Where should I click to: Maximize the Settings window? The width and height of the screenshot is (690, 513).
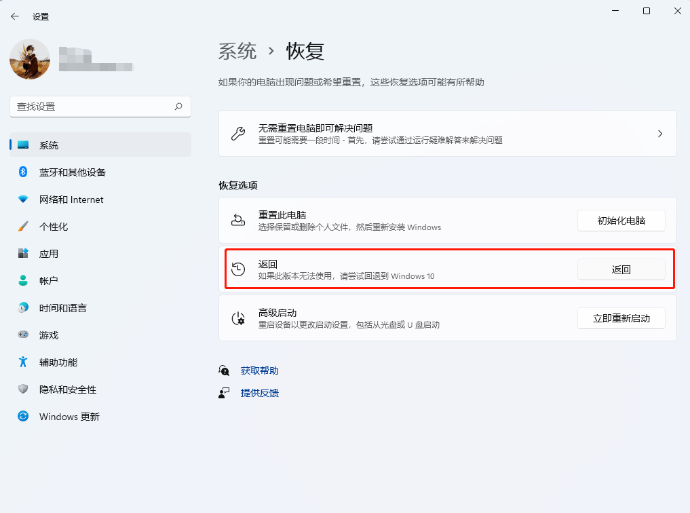647,11
